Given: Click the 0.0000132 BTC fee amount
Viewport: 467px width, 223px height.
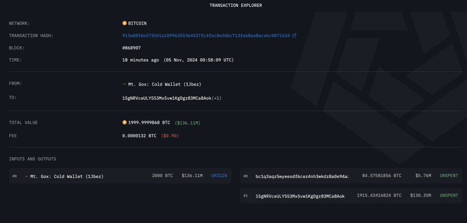Looking at the screenshot, I should click(x=139, y=136).
